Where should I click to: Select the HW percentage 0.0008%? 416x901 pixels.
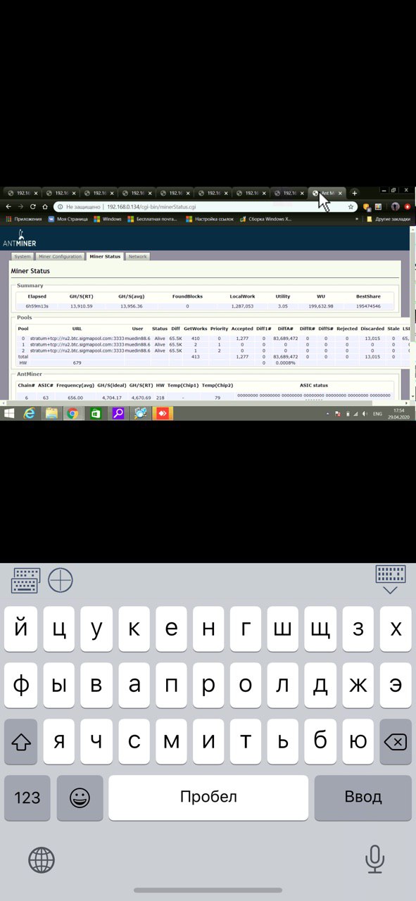pos(285,363)
